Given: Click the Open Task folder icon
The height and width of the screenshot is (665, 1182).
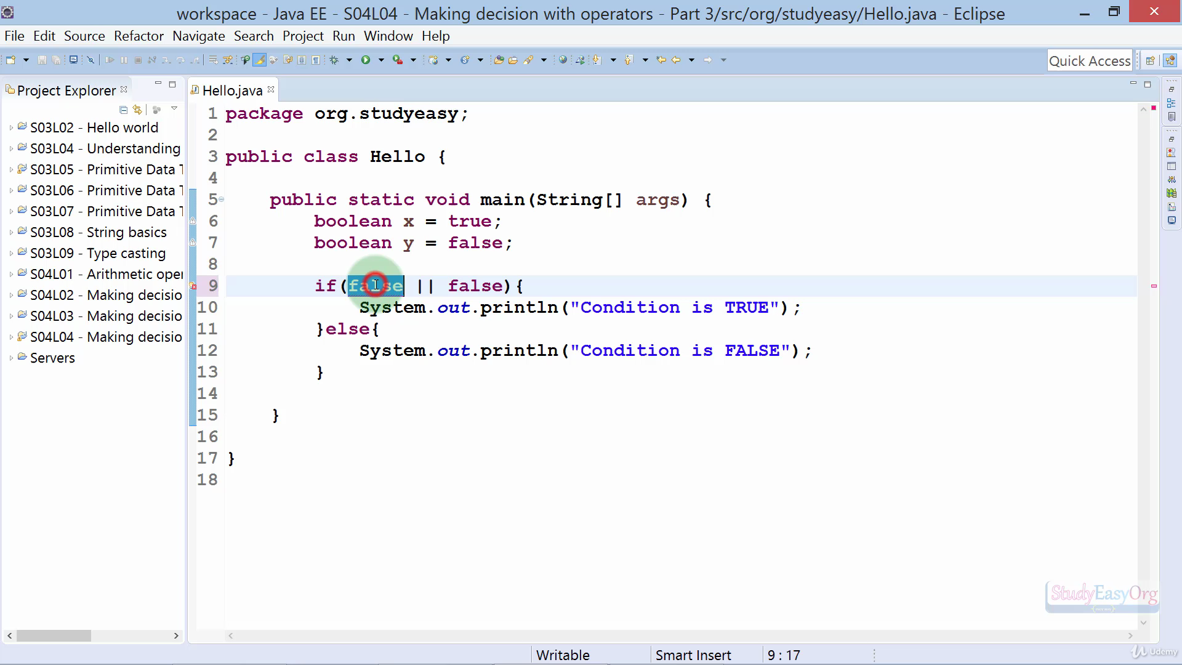Looking at the screenshot, I should tap(513, 60).
